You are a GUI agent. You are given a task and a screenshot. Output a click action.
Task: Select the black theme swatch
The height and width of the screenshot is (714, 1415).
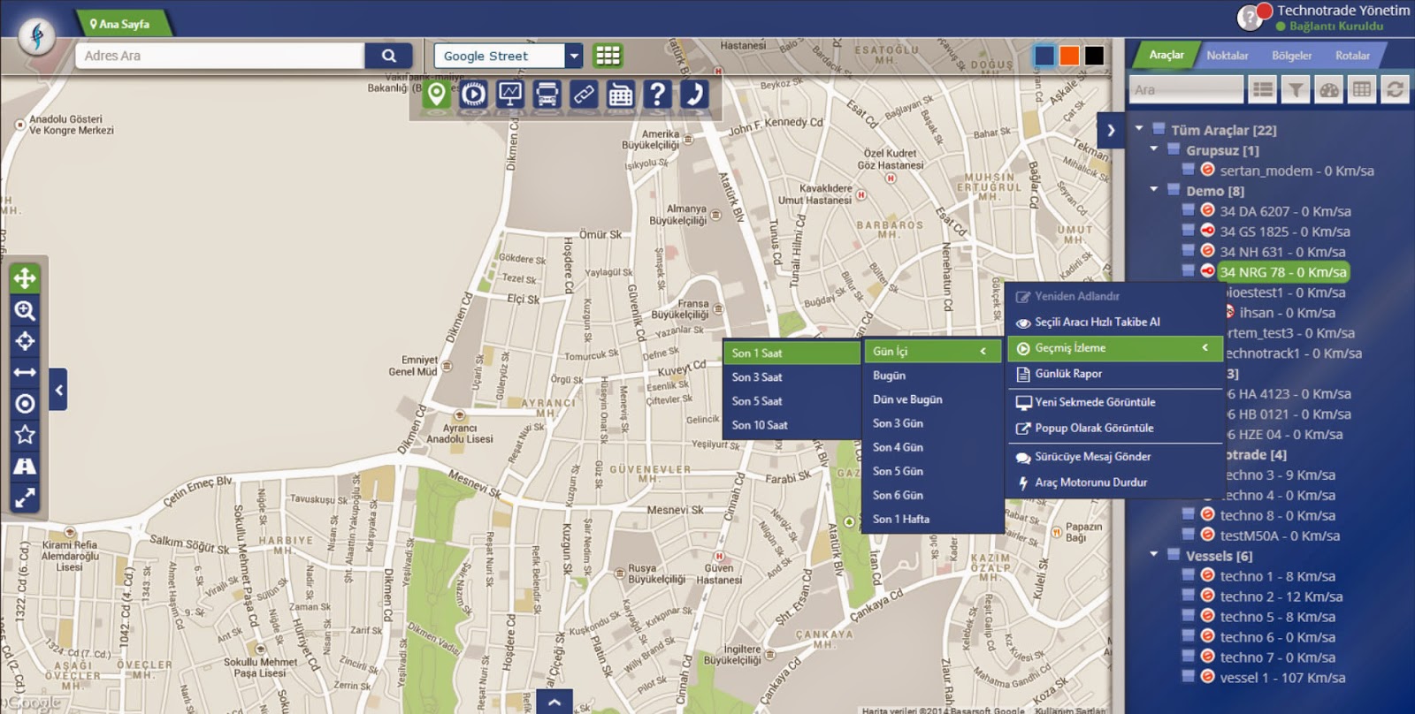(1094, 56)
